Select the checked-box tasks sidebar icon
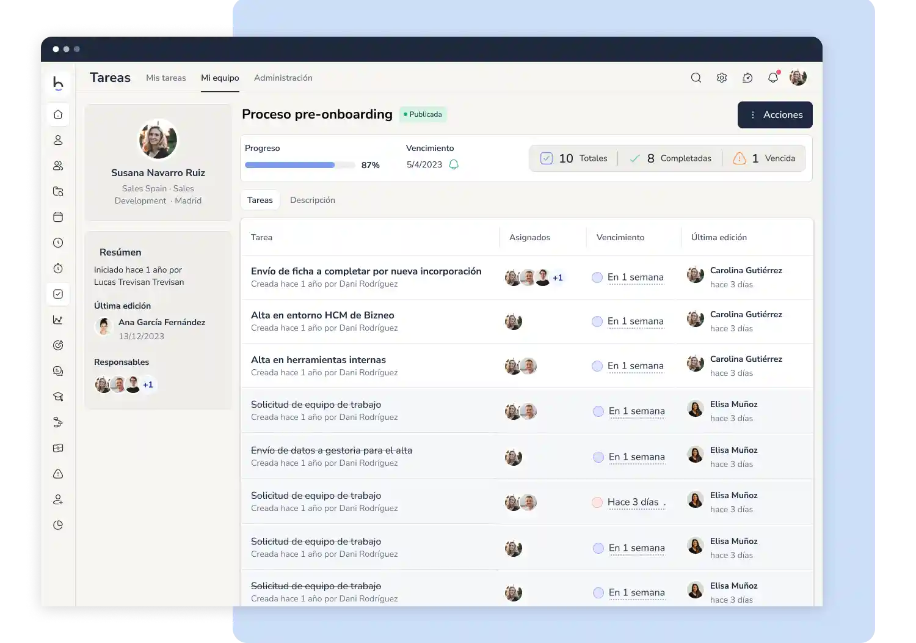This screenshot has height=643, width=916. [x=58, y=294]
